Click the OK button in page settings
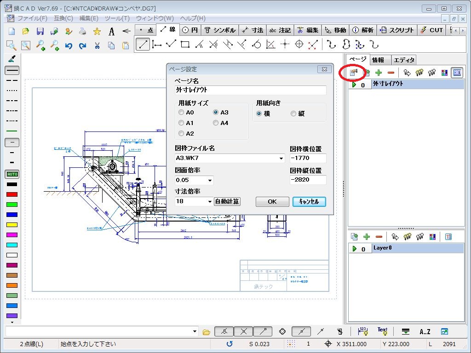The image size is (471, 353). click(x=272, y=202)
